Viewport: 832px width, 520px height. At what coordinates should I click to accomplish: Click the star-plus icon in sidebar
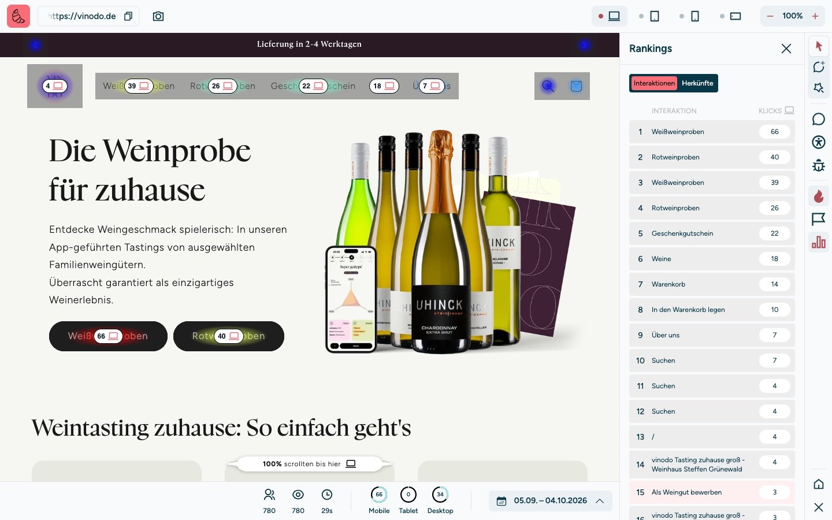(x=819, y=88)
